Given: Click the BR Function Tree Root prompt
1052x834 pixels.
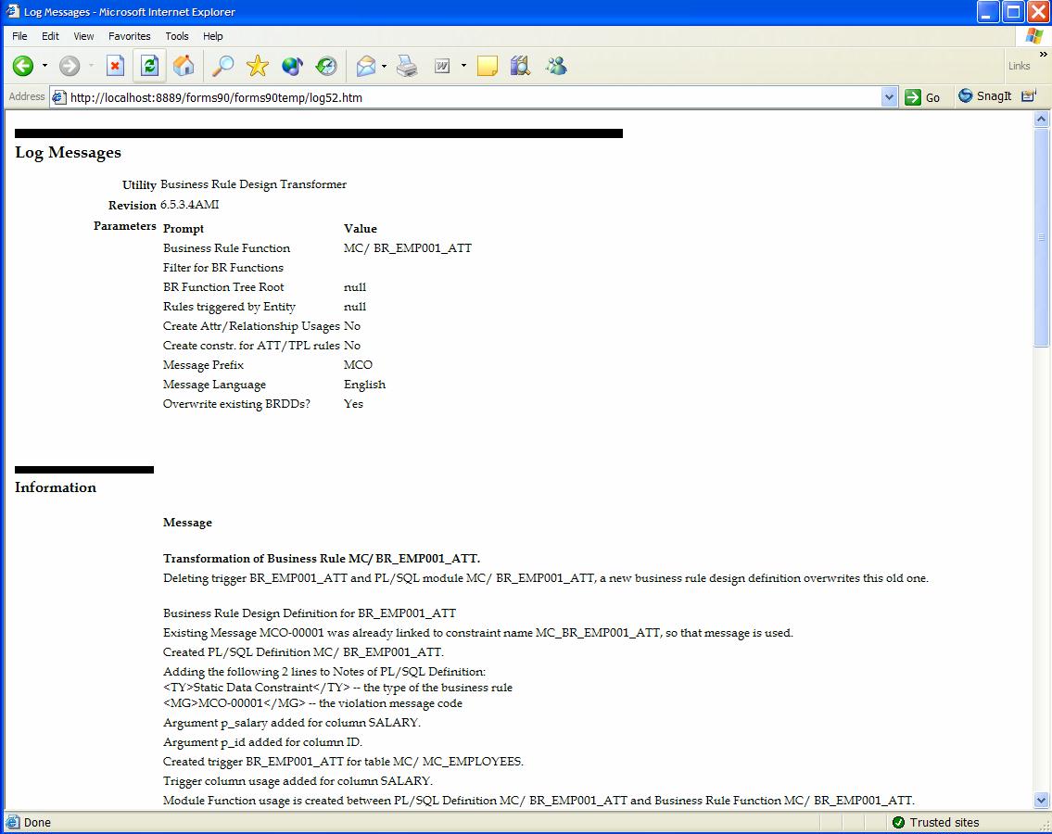Looking at the screenshot, I should point(223,287).
